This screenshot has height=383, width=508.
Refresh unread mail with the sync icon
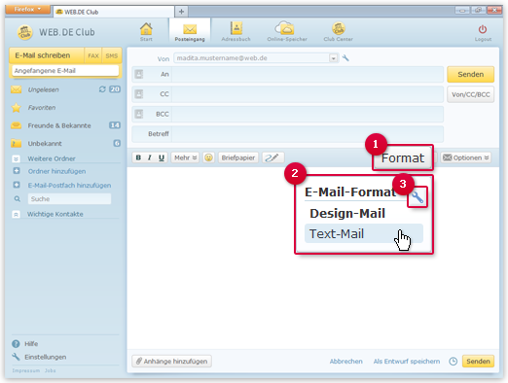click(102, 89)
